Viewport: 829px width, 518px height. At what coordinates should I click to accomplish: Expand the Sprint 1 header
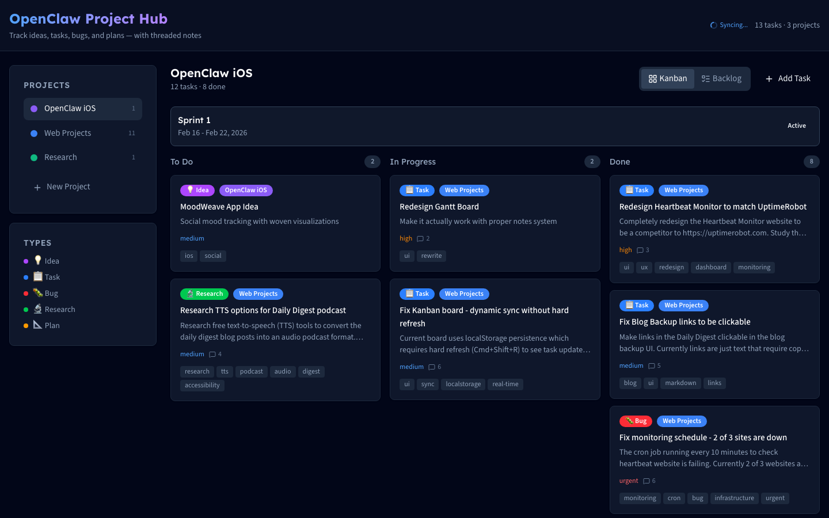(194, 120)
